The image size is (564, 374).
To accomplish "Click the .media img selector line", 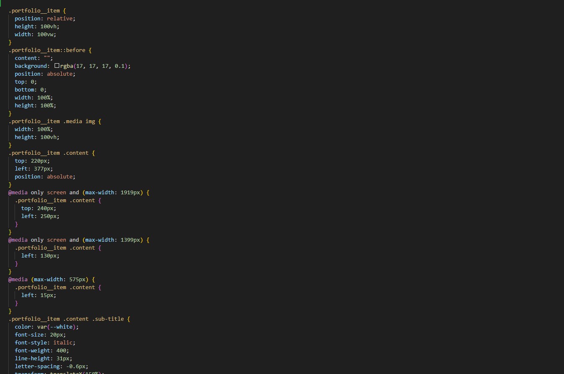I will point(54,121).
